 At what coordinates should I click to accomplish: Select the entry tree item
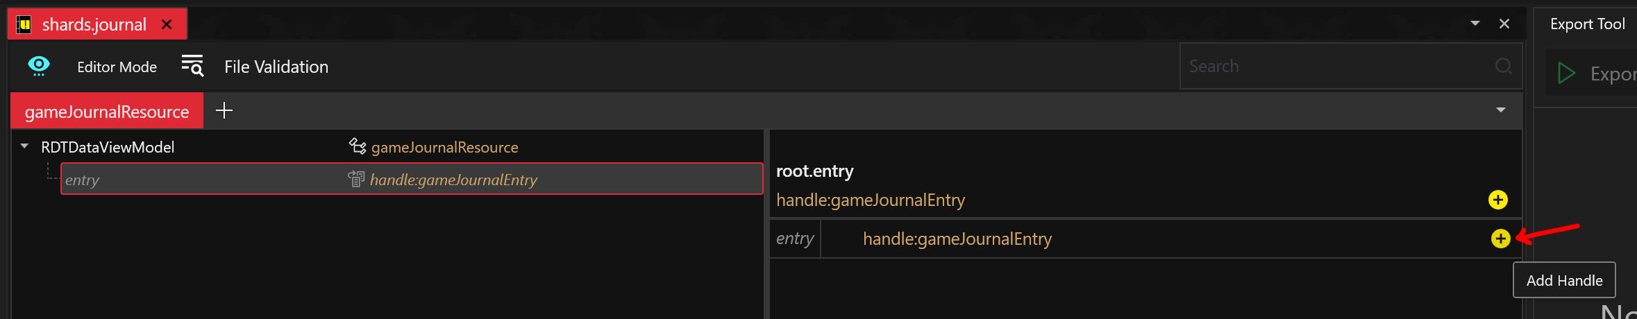82,180
